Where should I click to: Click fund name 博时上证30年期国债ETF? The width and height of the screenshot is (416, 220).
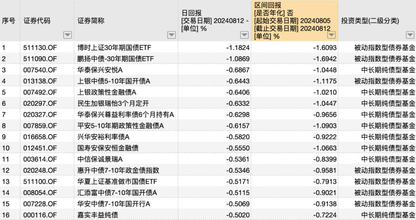pos(114,48)
